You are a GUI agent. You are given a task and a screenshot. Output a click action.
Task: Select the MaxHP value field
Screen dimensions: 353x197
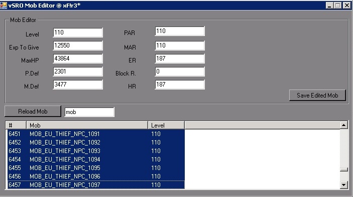tap(78, 58)
